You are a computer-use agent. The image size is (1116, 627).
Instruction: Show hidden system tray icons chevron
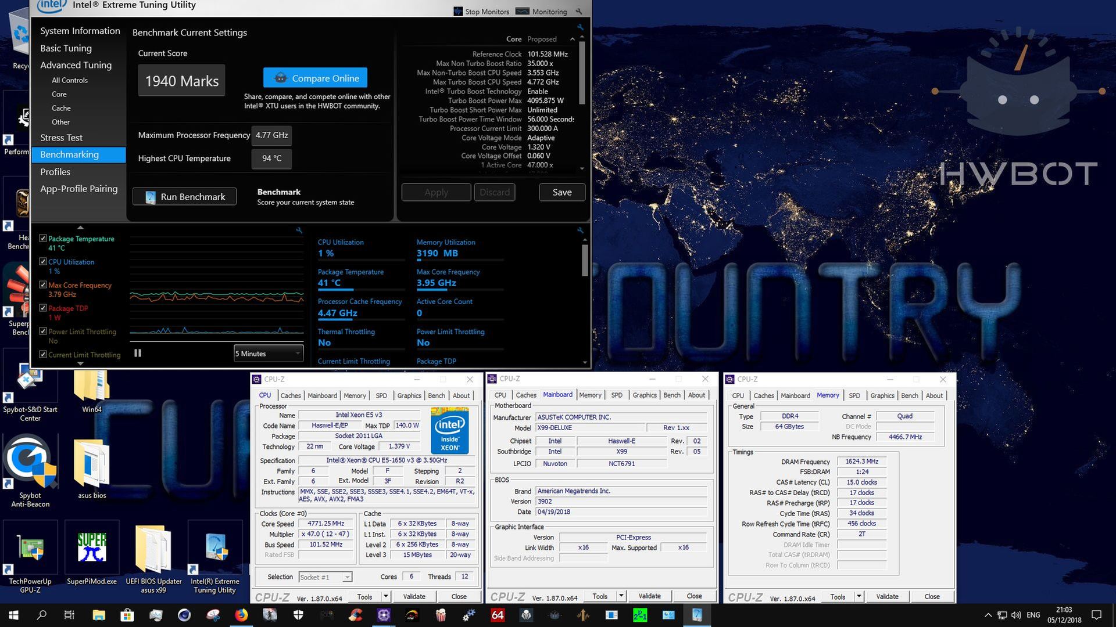click(x=988, y=615)
